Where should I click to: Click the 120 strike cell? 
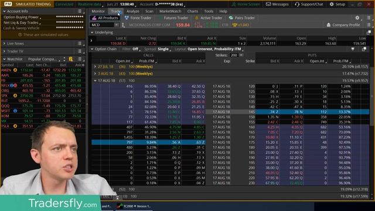click(251, 86)
